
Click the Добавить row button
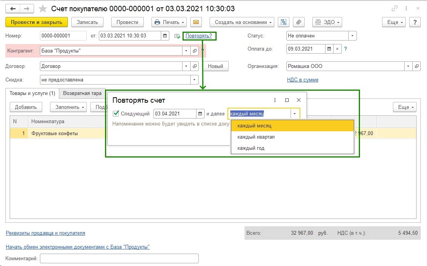tap(26, 107)
